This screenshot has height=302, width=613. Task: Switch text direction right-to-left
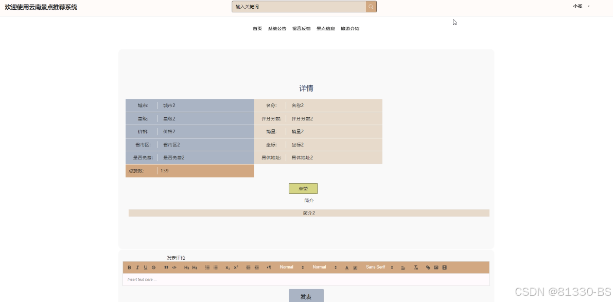(x=269, y=268)
